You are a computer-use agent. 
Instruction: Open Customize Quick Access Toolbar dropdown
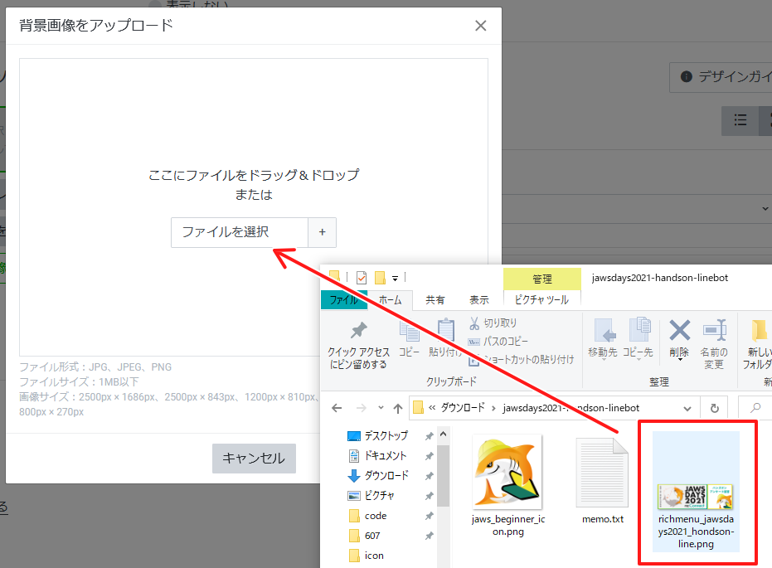point(395,279)
